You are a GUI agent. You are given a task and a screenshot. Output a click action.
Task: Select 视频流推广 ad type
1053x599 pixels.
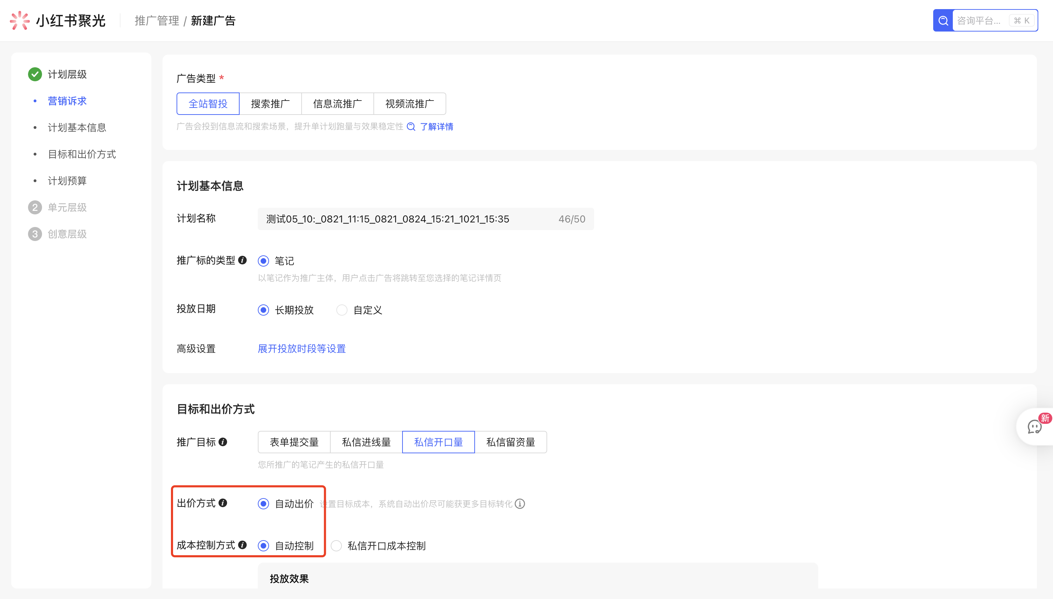pyautogui.click(x=409, y=104)
